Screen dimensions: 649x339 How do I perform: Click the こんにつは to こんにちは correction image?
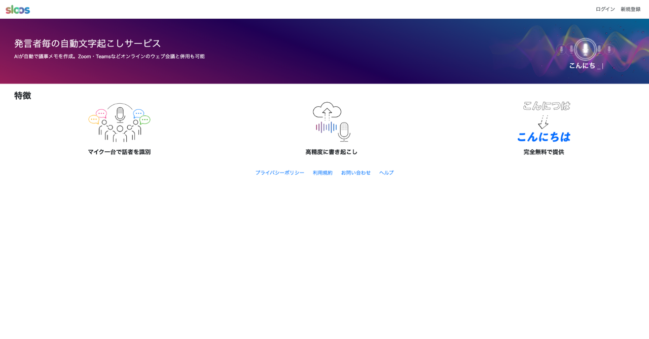click(x=544, y=122)
